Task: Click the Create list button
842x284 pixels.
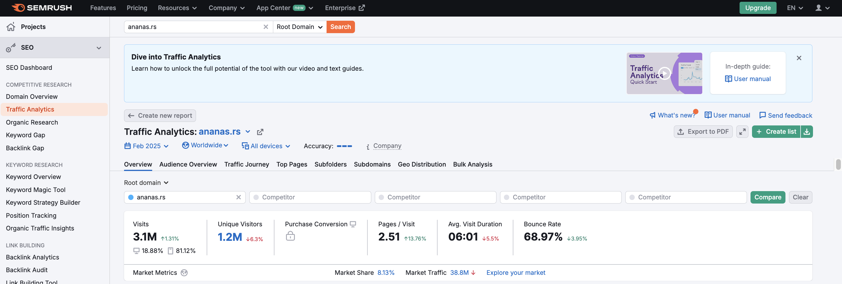Action: coord(776,132)
